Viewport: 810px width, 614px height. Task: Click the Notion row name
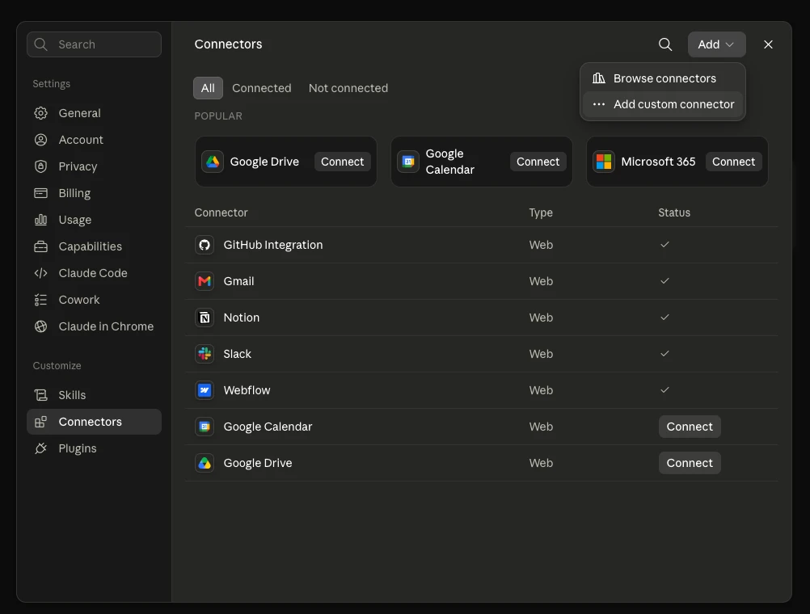point(241,318)
